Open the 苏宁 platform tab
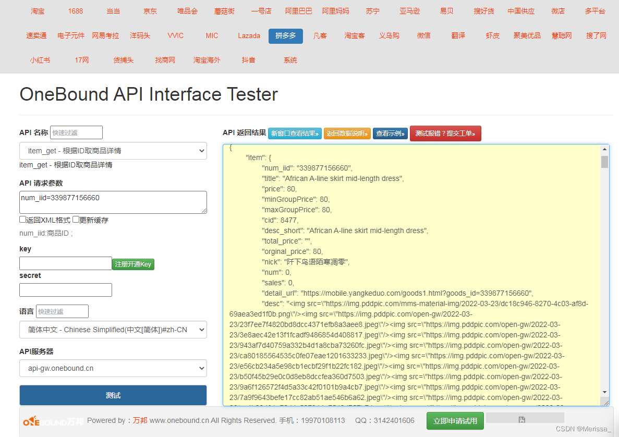This screenshot has height=437, width=619. (x=372, y=11)
